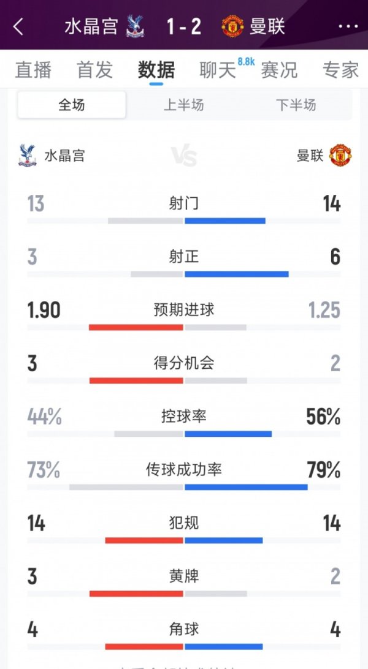Open the more options (three dots) menu

[x=348, y=27]
